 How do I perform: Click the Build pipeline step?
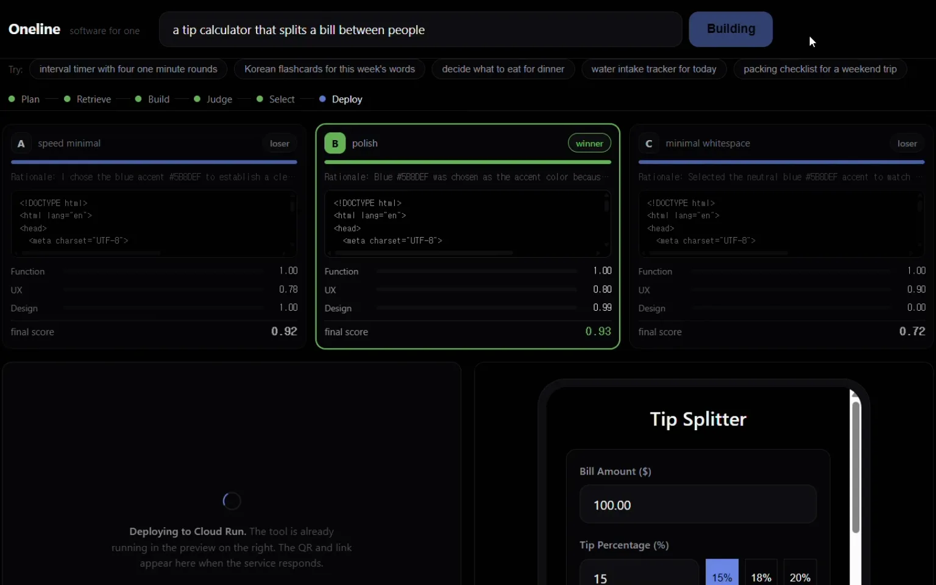pyautogui.click(x=152, y=99)
